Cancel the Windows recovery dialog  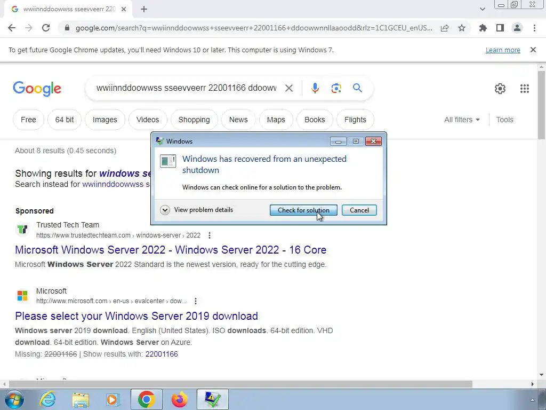pyautogui.click(x=359, y=210)
